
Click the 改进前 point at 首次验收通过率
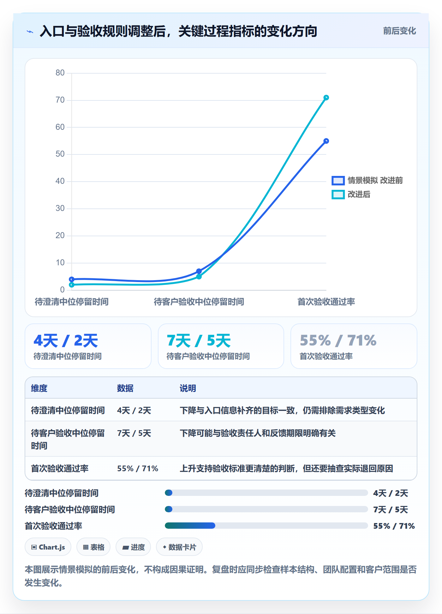326,141
